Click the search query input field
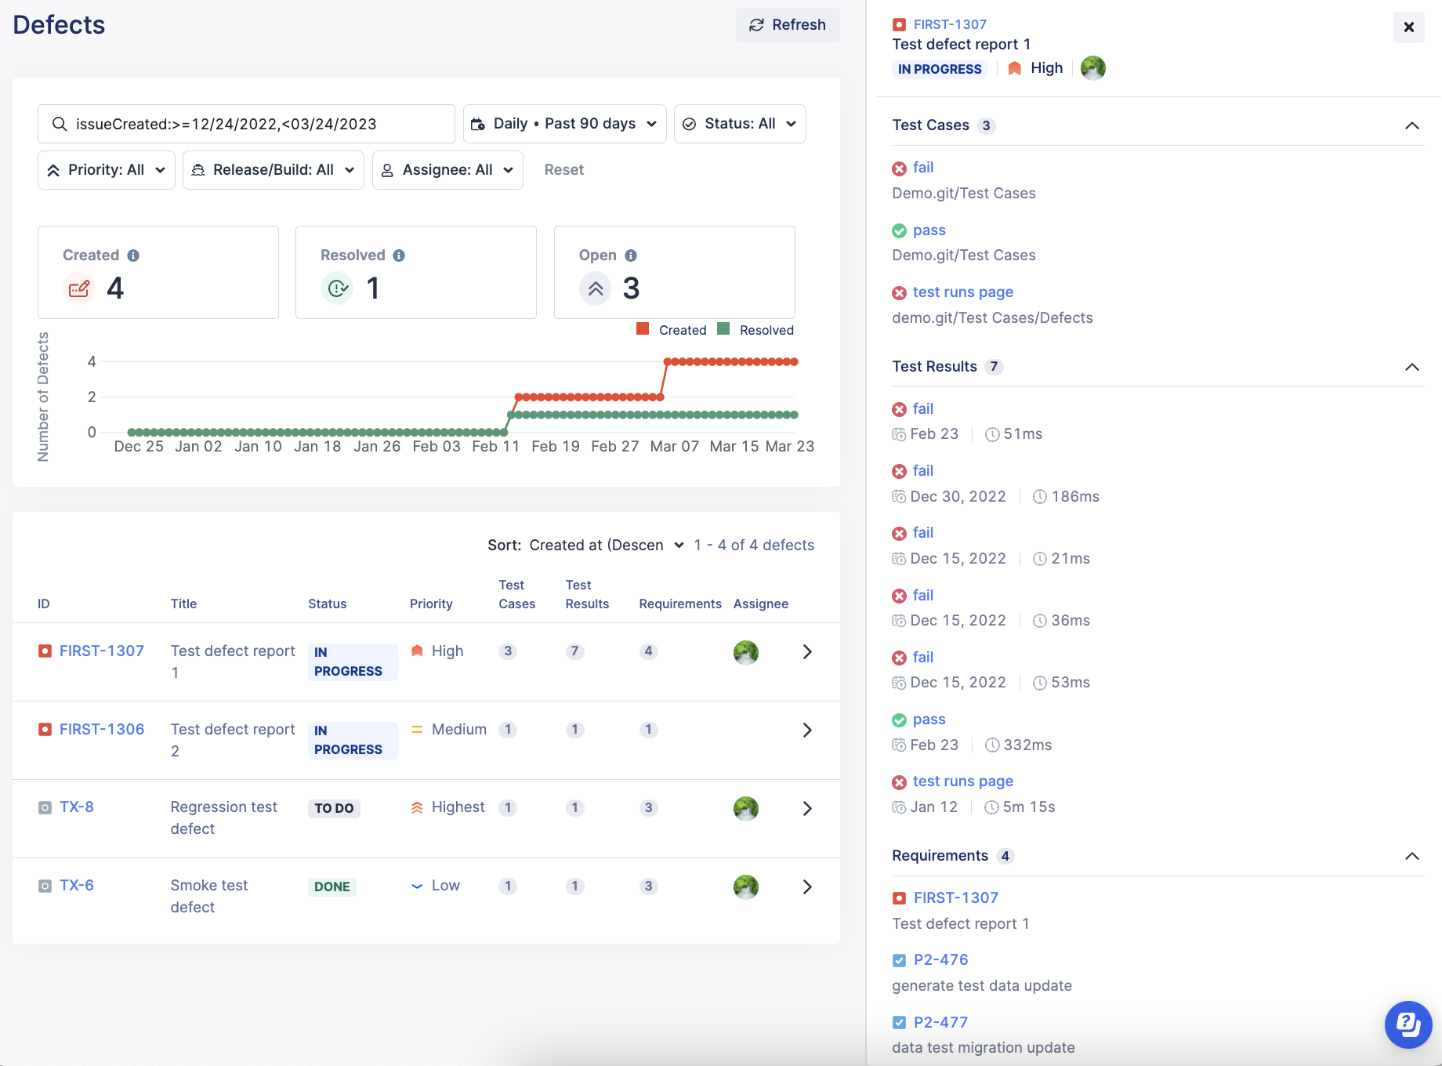This screenshot has height=1066, width=1442. (x=246, y=124)
